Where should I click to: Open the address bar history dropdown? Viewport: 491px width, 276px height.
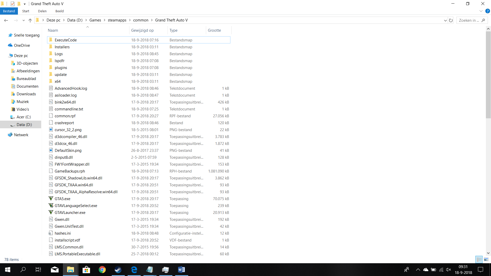pyautogui.click(x=445, y=20)
